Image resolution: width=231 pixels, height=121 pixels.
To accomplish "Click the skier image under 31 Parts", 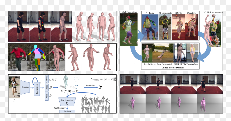I will (x=150, y=27).
